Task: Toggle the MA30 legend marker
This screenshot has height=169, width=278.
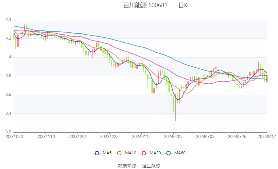Action: pos(144,153)
